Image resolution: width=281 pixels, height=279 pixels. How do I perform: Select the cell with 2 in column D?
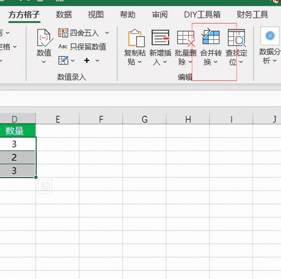(18, 157)
